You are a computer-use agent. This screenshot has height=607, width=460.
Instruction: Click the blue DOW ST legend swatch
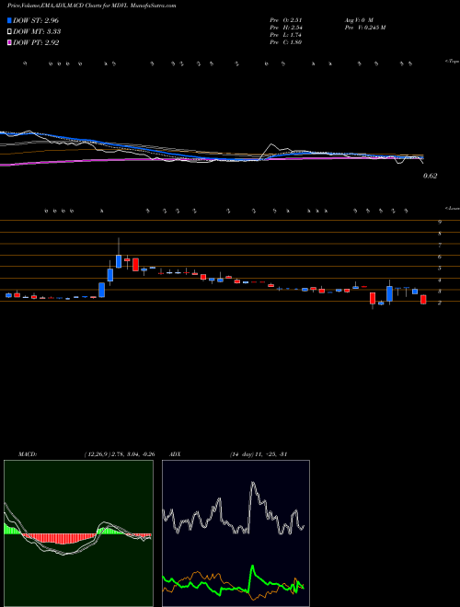coord(10,20)
